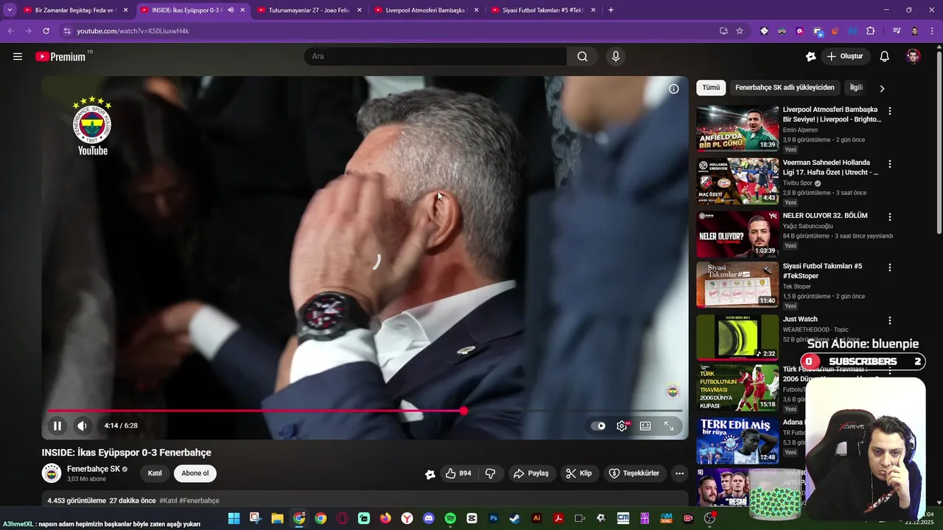Click the magnifier search button
The height and width of the screenshot is (530, 943).
tap(583, 56)
